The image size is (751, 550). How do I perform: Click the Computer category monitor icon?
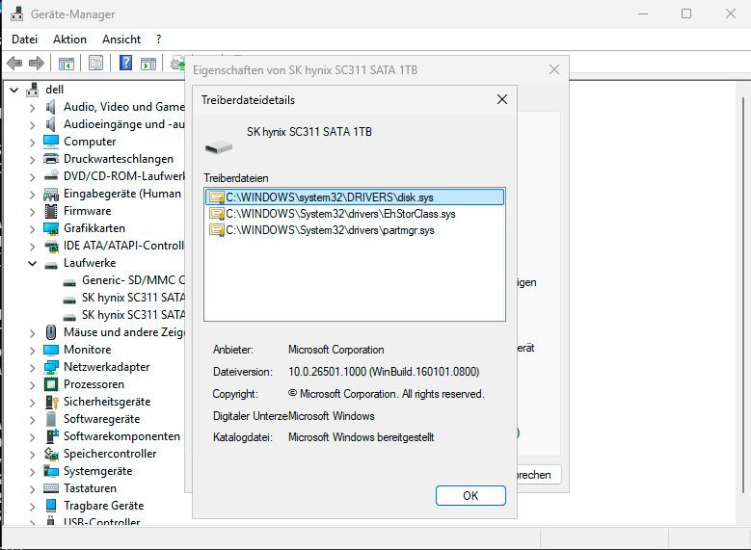(x=51, y=142)
